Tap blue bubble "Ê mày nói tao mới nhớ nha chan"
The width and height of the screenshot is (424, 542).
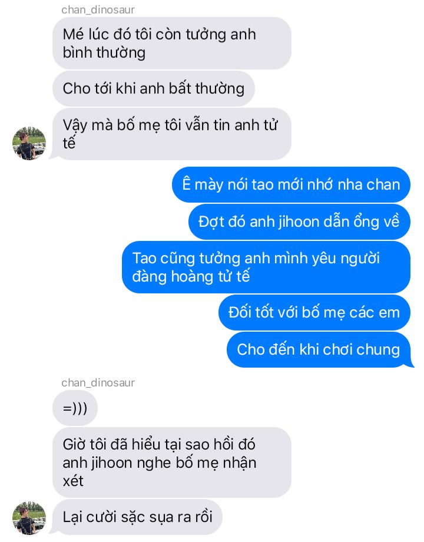pos(291,184)
